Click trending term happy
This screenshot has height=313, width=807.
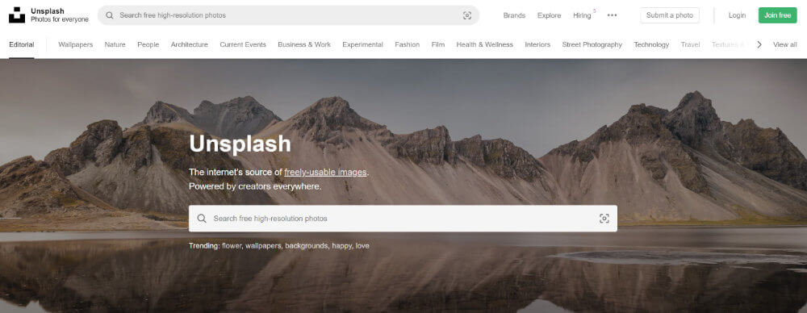tap(341, 246)
